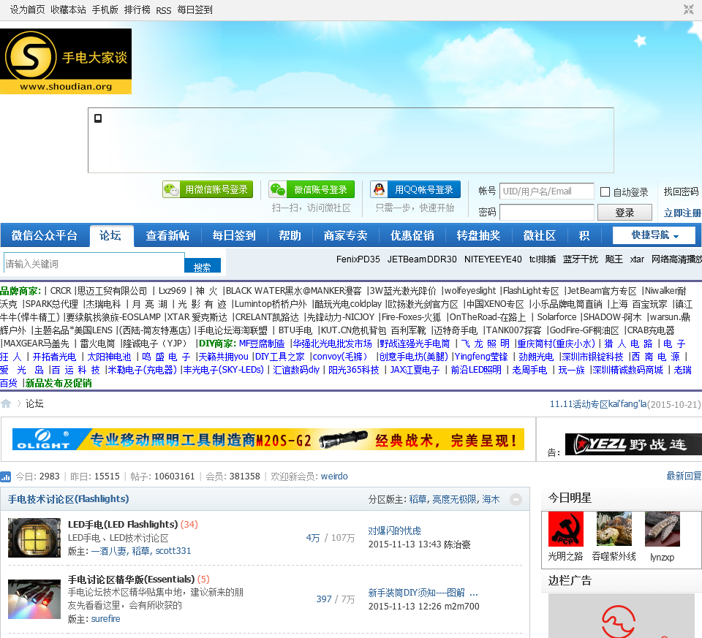Select the 论坛 nav tab
Image resolution: width=702 pixels, height=638 pixels.
110,235
